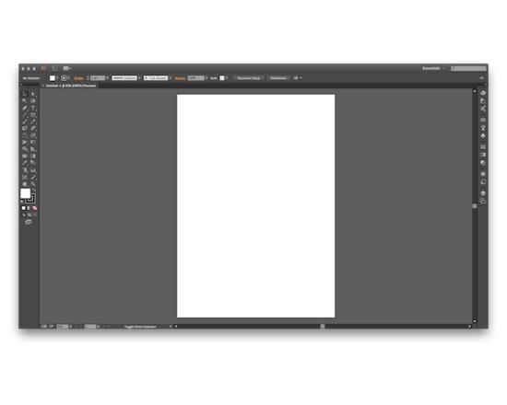
Task: Click the orange Stroke link
Action: (79, 78)
